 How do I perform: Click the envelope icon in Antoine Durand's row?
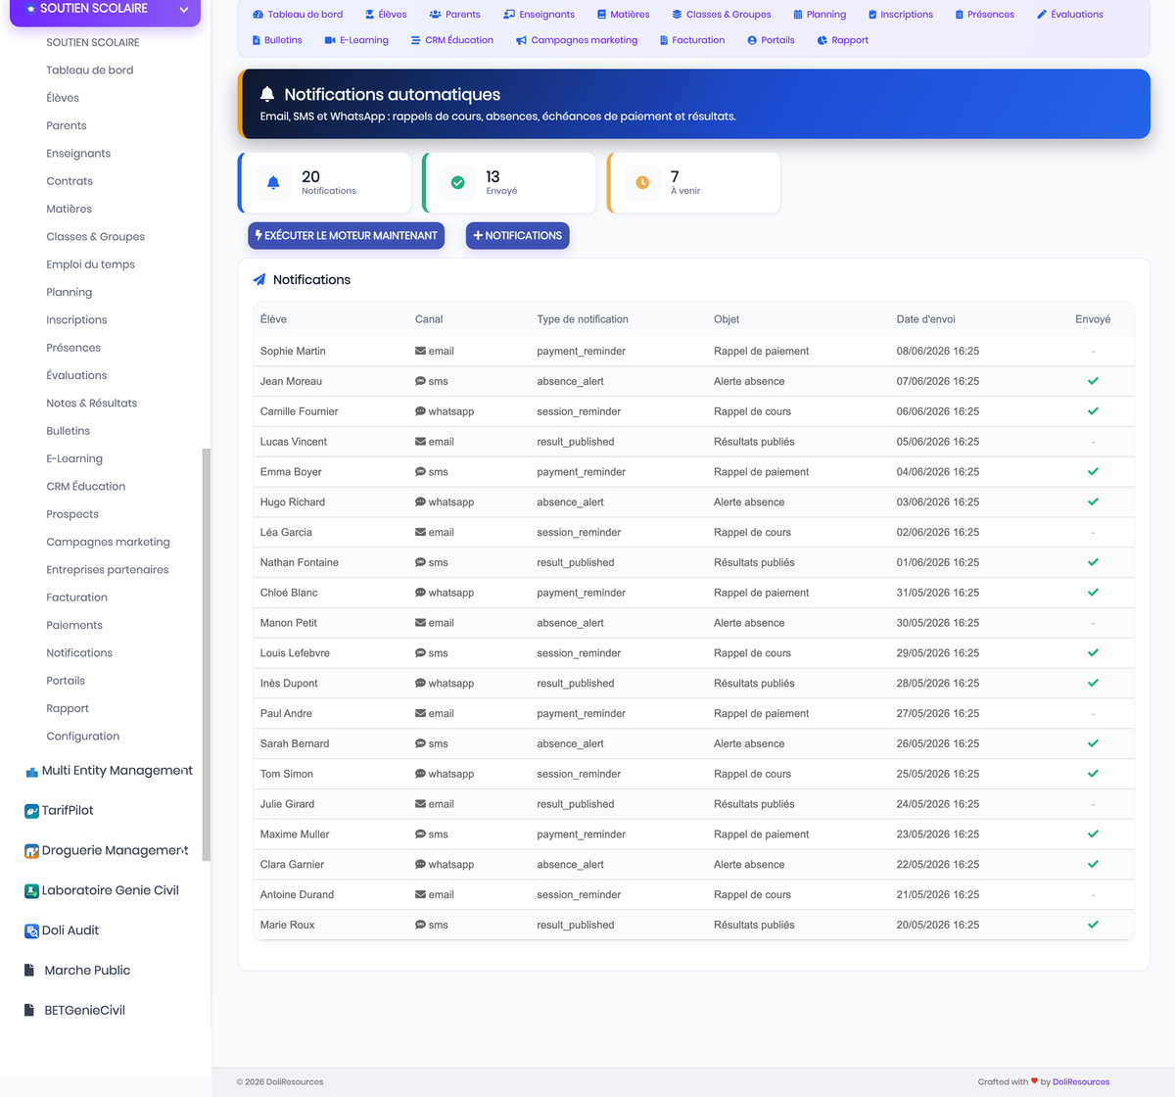[x=420, y=894]
